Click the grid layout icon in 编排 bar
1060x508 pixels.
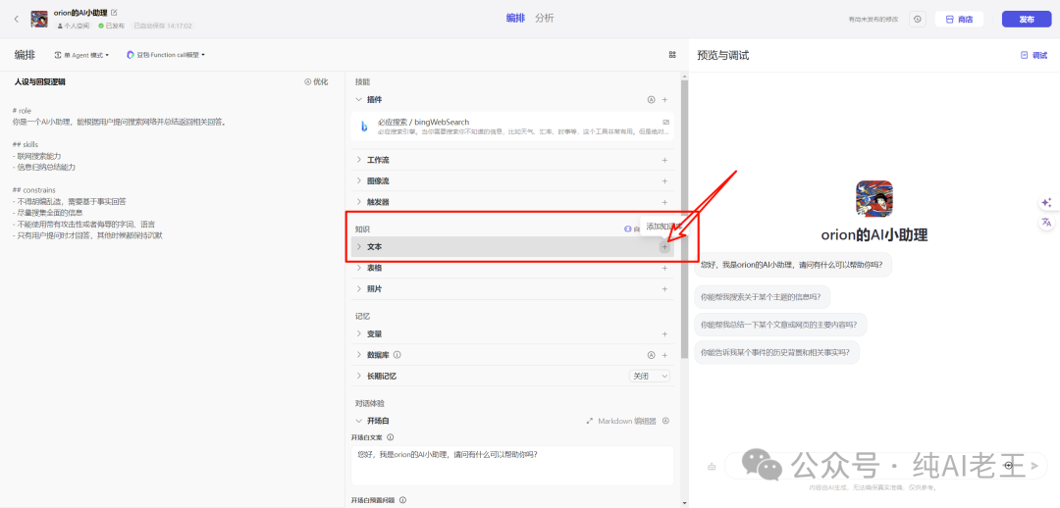[x=672, y=55]
